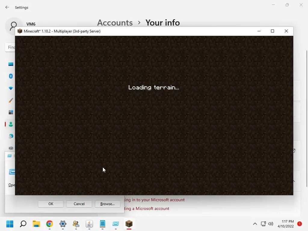Screen dimensions: 308x231
Task: Open Time & language in Settings sidebar
Action: pos(11,136)
